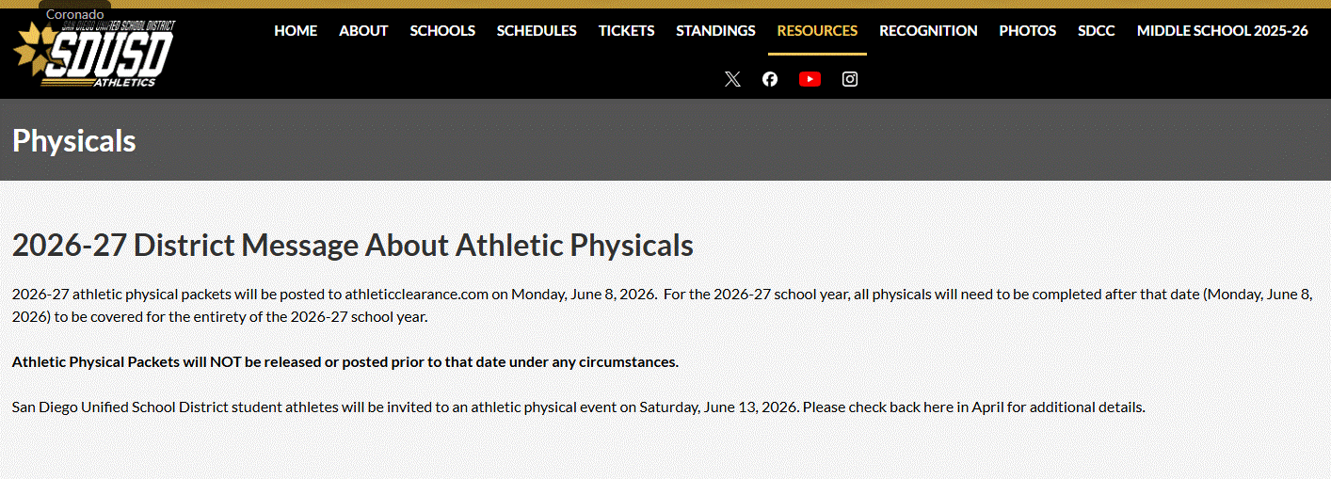The image size is (1331, 479).
Task: Go to the PHOTOS page
Action: (x=1028, y=30)
